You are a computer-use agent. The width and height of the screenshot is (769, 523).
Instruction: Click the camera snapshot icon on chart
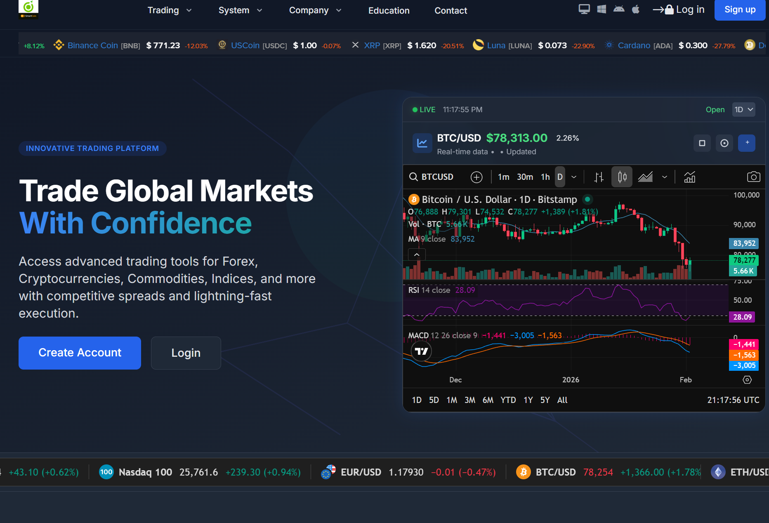[x=753, y=177]
